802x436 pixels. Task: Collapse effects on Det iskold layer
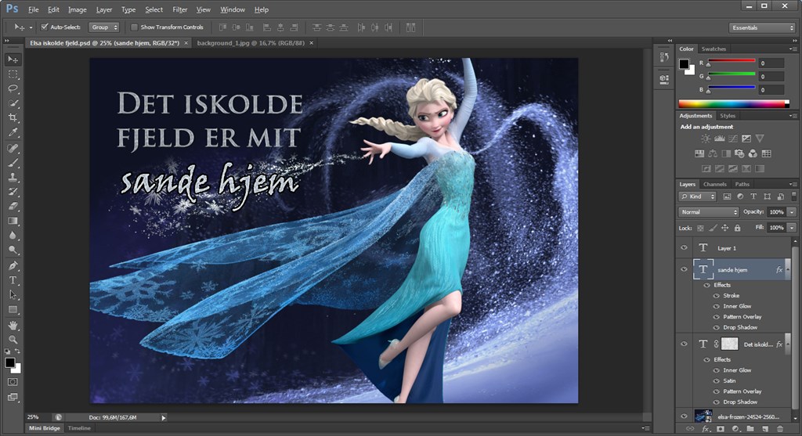click(x=788, y=344)
